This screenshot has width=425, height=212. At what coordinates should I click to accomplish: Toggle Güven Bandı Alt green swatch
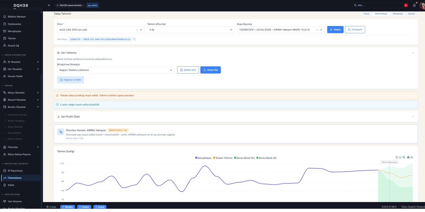pos(257,158)
